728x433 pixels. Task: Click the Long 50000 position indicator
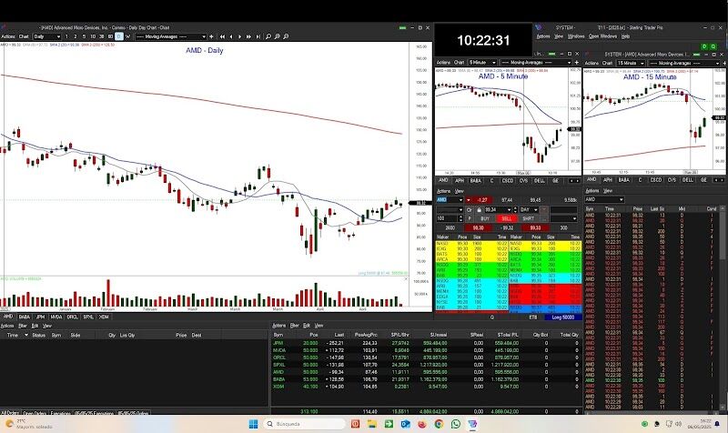point(562,317)
